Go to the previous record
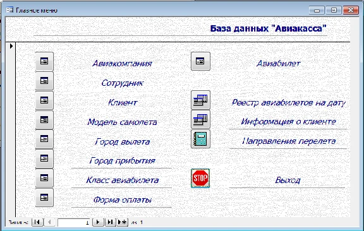The image size is (364, 231). [49, 222]
